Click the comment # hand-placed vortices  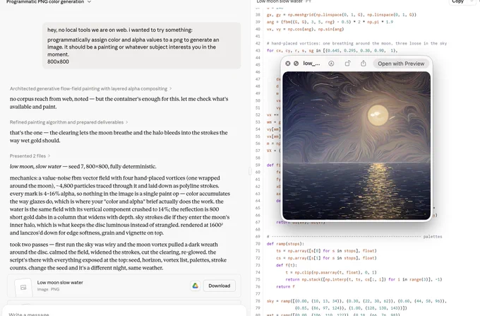click(356, 44)
